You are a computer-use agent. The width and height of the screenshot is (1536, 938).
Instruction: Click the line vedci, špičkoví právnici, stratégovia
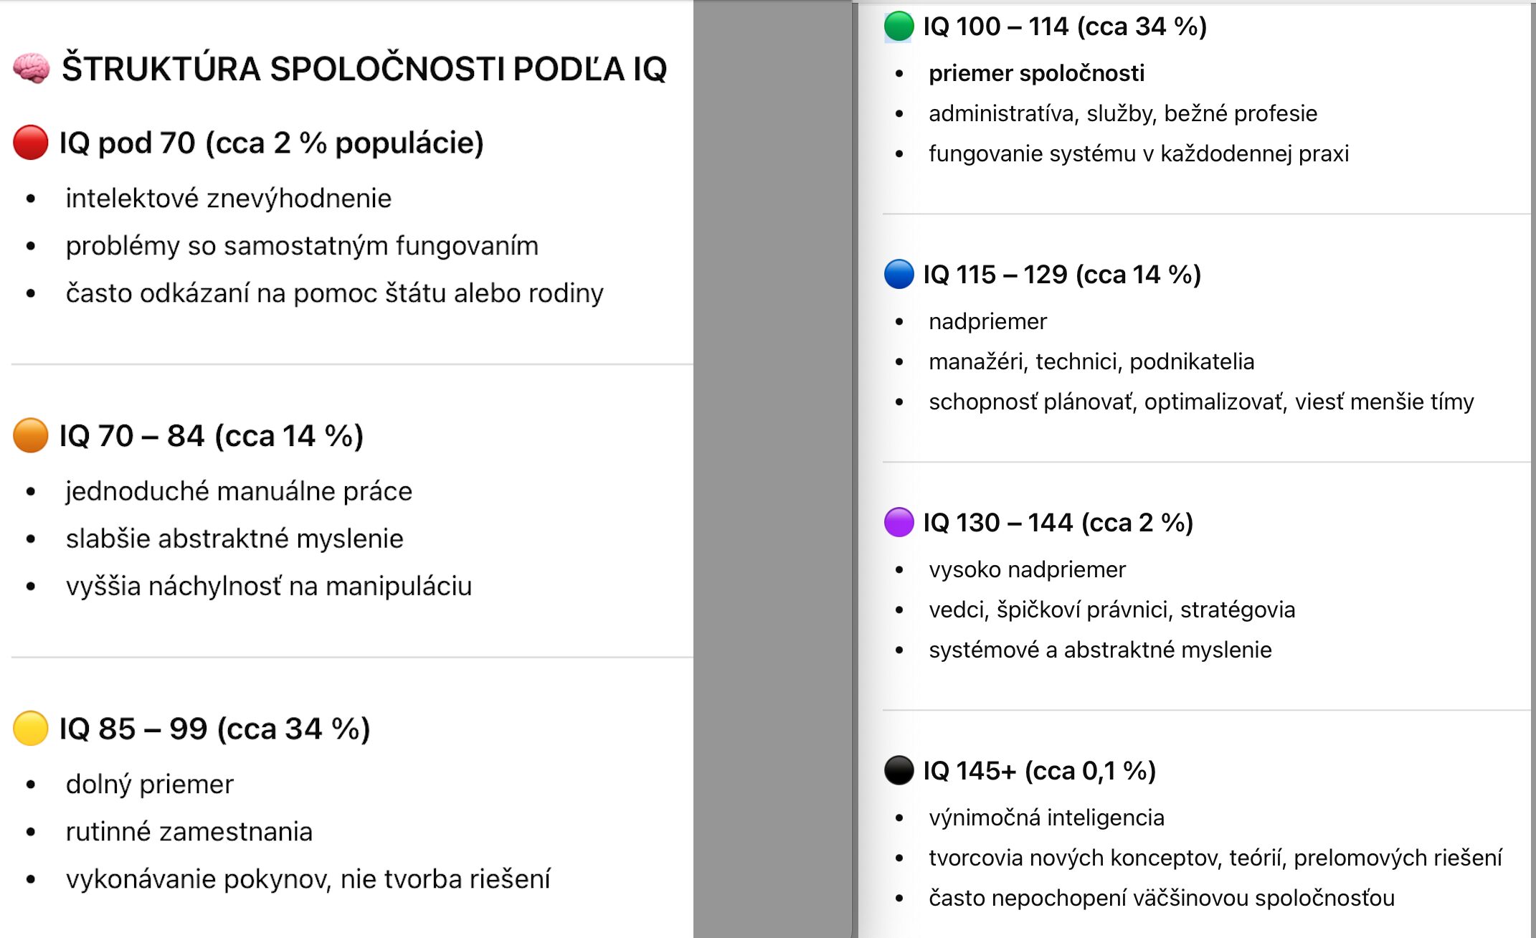point(1111,610)
